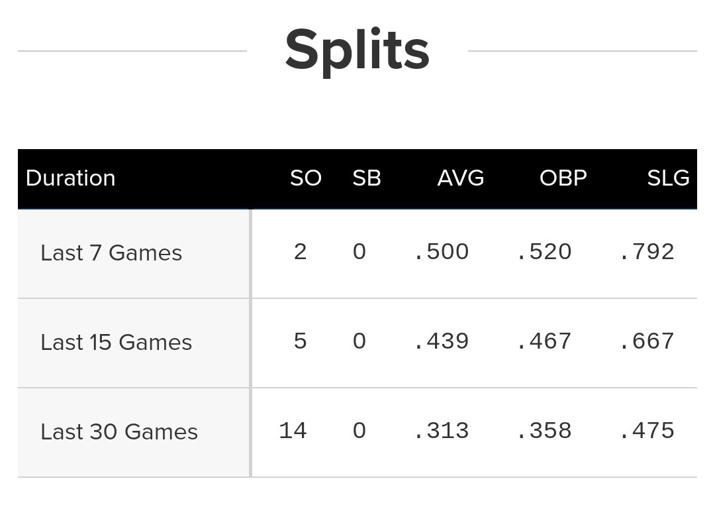Select the Last 7 Games row label

point(111,253)
